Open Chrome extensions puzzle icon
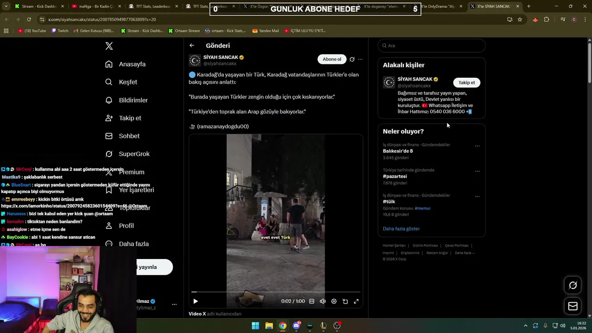This screenshot has height=333, width=592. 547,19
